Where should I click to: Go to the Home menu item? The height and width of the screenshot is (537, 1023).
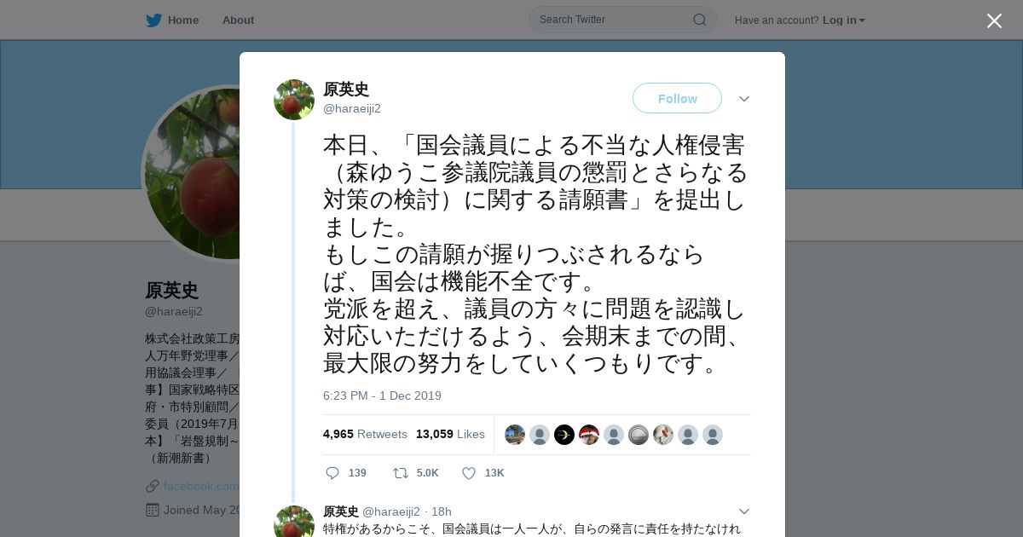183,20
